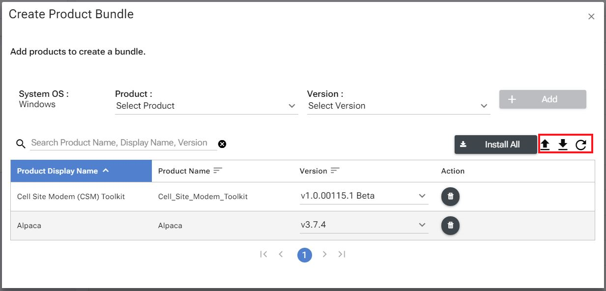This screenshot has height=291, width=606.
Task: Delete the Cell Site Modem Toolkit row
Action: pos(450,197)
